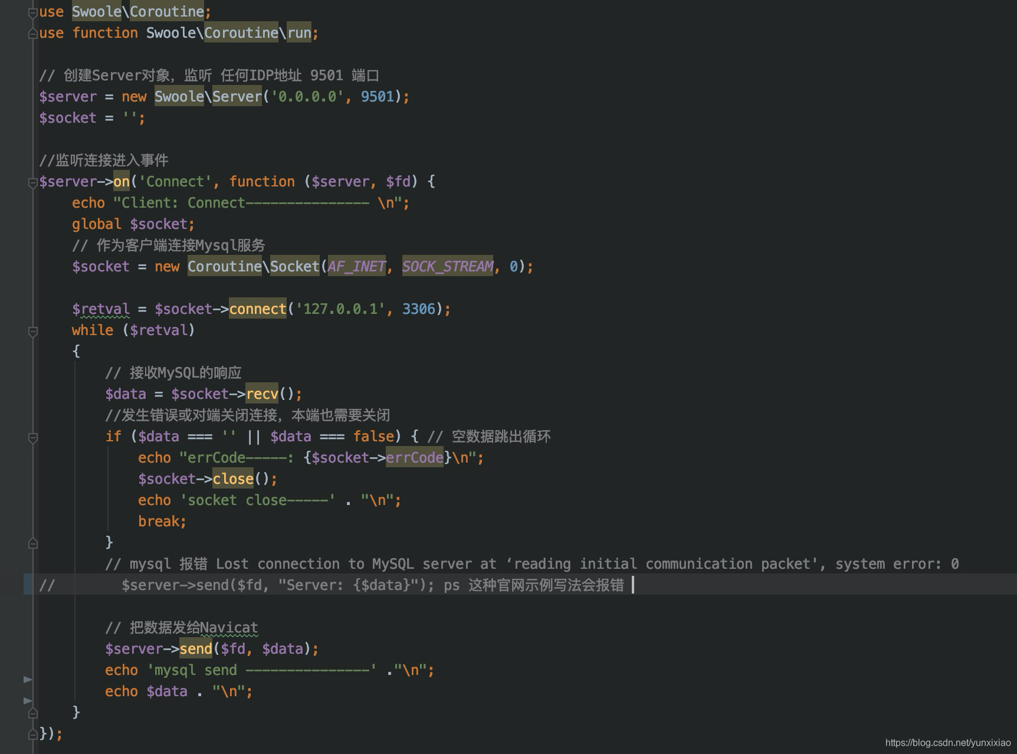Click the highlighted 'close' method call
This screenshot has width=1017, height=754.
tap(234, 478)
